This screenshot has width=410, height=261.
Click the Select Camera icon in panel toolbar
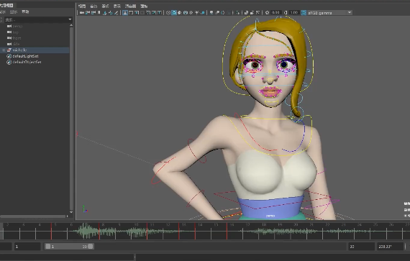click(x=81, y=12)
